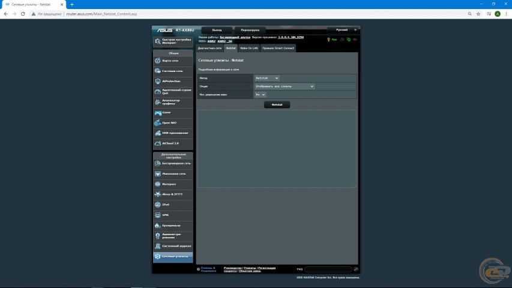This screenshot has height=288, width=512.
Task: Open the Open NAT sidebar icon
Action: pyautogui.click(x=158, y=123)
